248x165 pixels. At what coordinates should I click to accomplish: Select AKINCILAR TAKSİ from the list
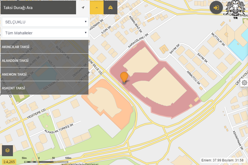tap(44, 47)
